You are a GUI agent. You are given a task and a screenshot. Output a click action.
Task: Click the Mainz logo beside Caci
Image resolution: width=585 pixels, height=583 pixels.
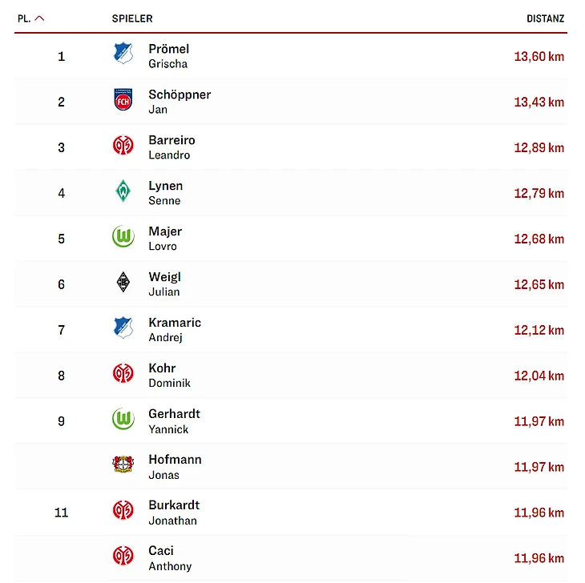123,557
